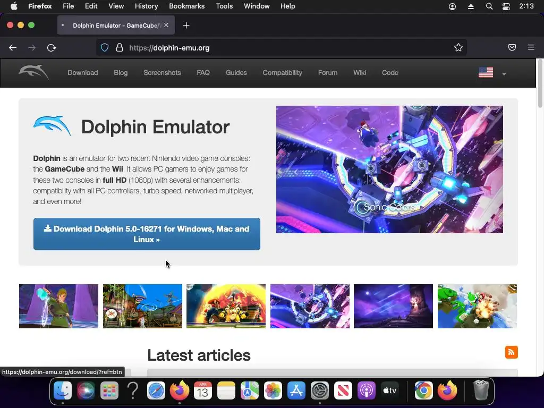Open Spotlight search in the menu bar
544x408 pixels.
click(x=489, y=6)
